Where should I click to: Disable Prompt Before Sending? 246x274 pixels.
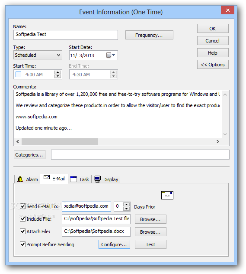click(x=22, y=244)
